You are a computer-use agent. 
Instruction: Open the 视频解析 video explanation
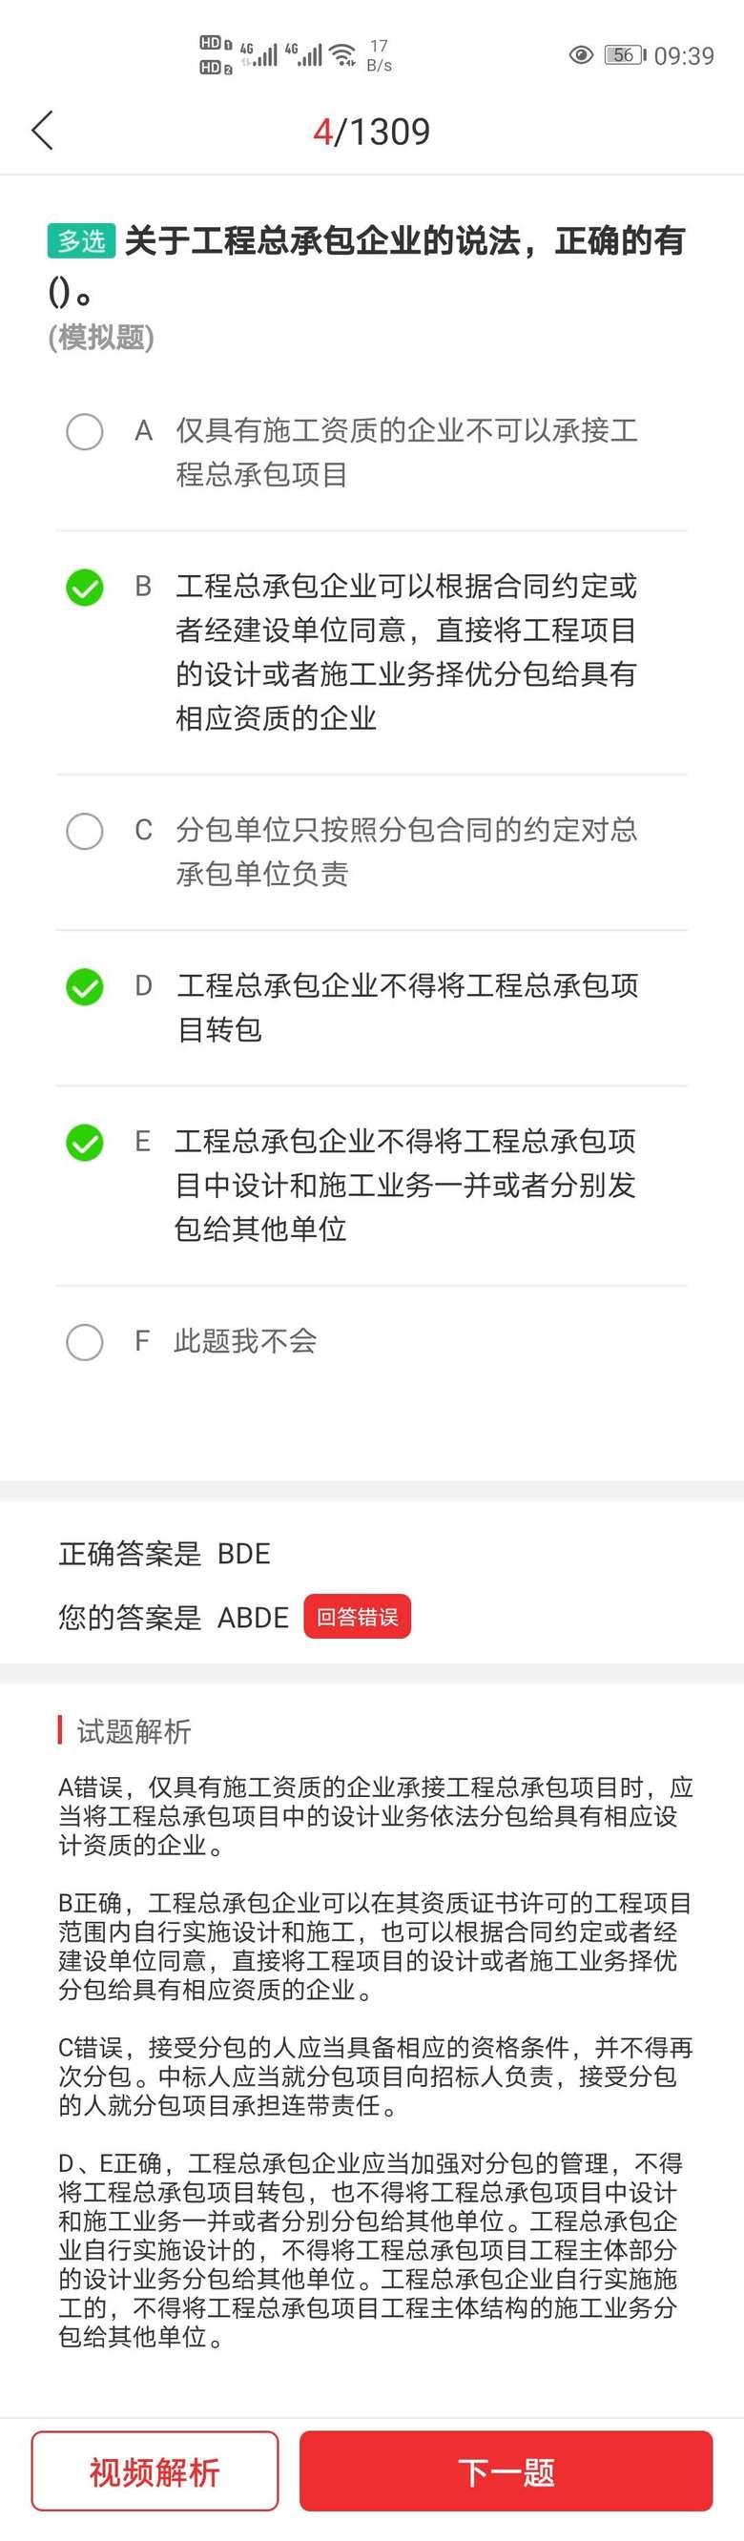click(155, 2471)
